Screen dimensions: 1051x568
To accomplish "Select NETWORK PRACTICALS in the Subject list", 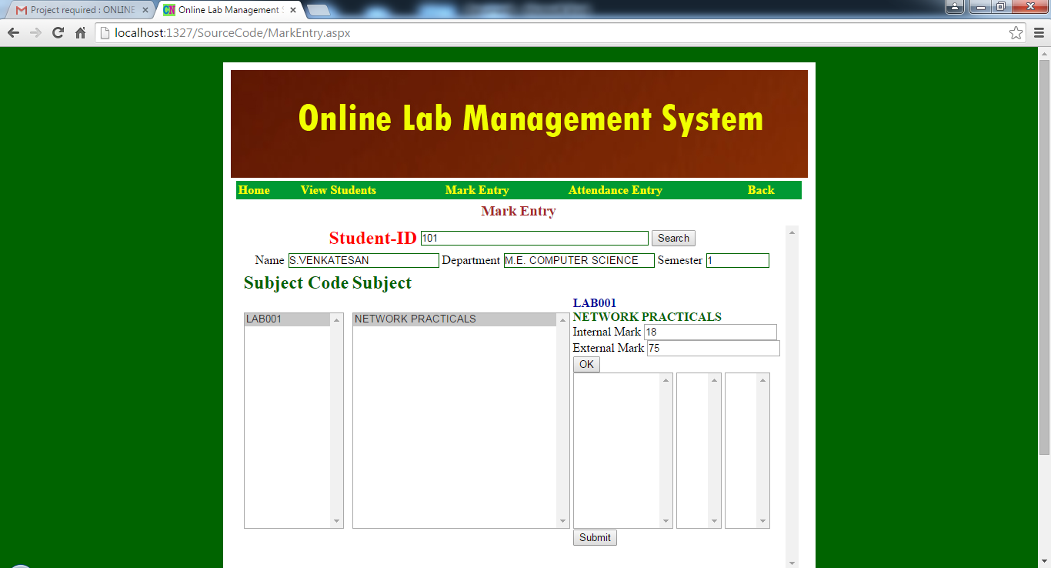I will point(454,319).
